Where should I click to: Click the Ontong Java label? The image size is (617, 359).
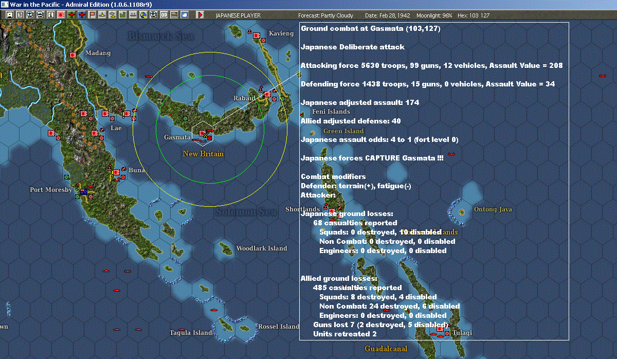(x=493, y=209)
